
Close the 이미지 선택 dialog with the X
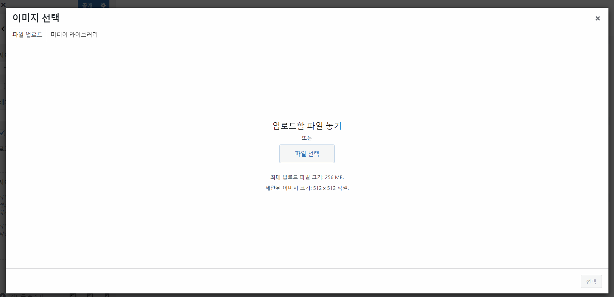(597, 18)
